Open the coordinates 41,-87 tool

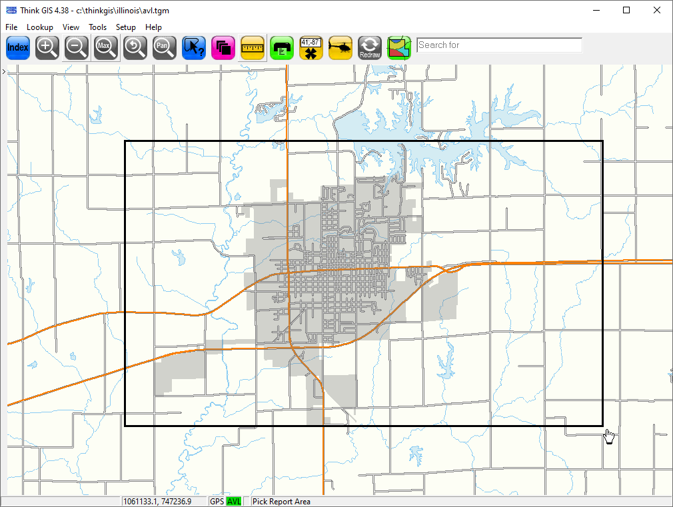tap(311, 47)
